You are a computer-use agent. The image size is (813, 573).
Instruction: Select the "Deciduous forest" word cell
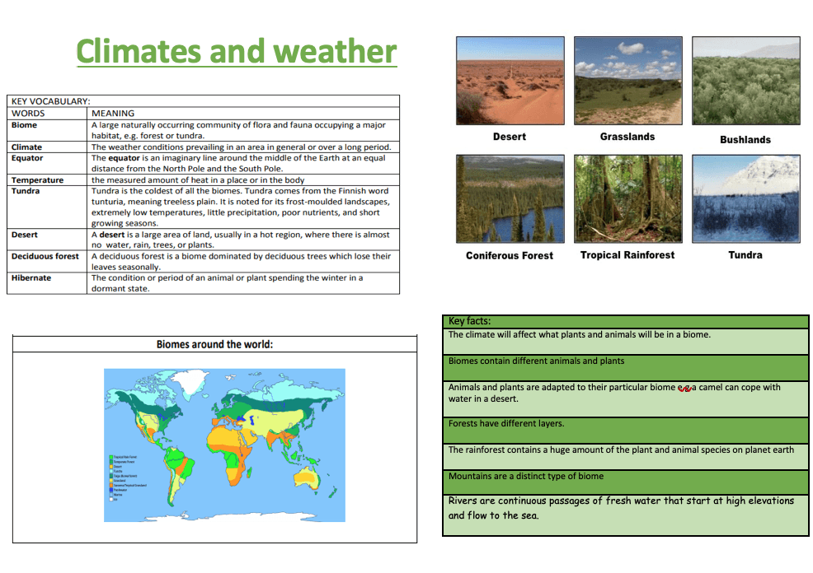point(47,262)
